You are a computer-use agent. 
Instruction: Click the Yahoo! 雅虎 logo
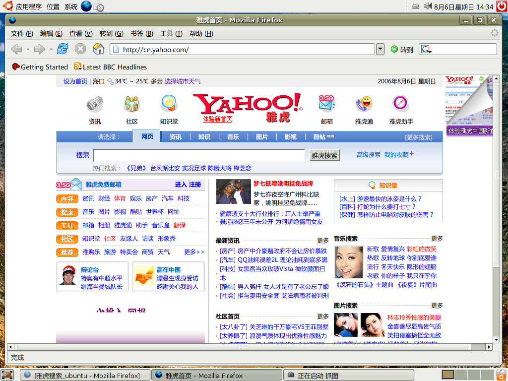[248, 107]
